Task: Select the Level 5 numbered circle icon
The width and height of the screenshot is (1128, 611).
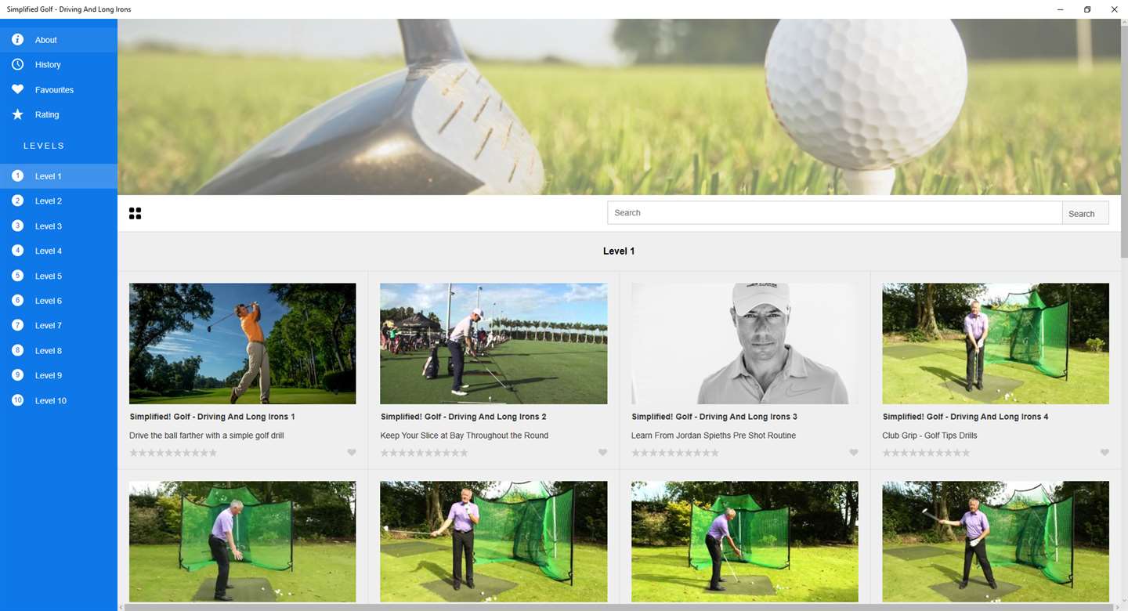Action: click(17, 276)
